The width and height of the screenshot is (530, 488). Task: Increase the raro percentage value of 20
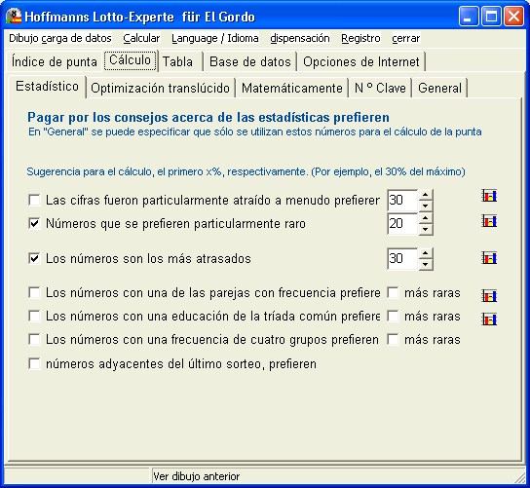[426, 218]
